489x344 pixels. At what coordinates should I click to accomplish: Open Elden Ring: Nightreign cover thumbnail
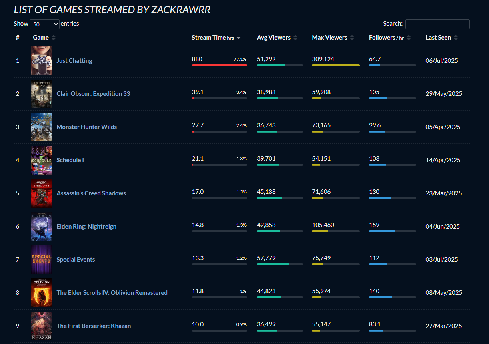(x=42, y=227)
